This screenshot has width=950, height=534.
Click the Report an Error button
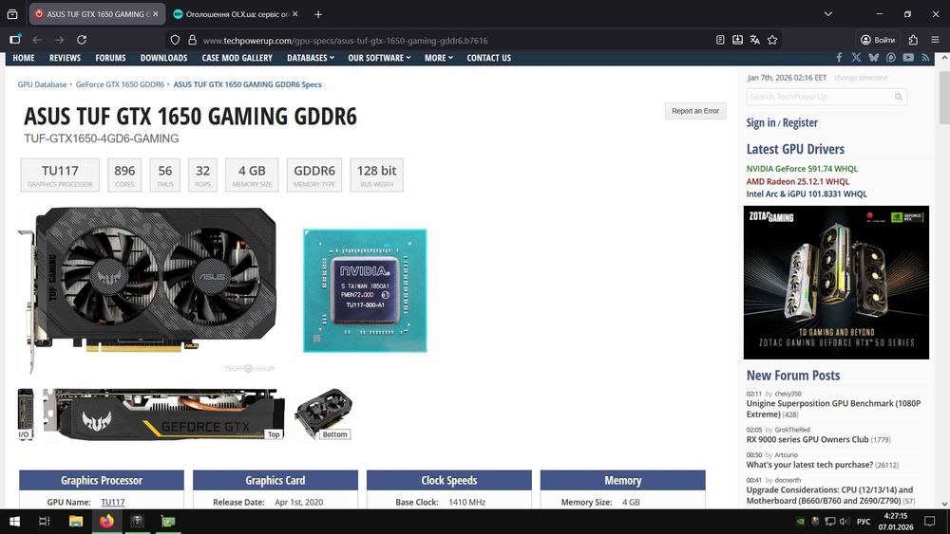pos(695,111)
